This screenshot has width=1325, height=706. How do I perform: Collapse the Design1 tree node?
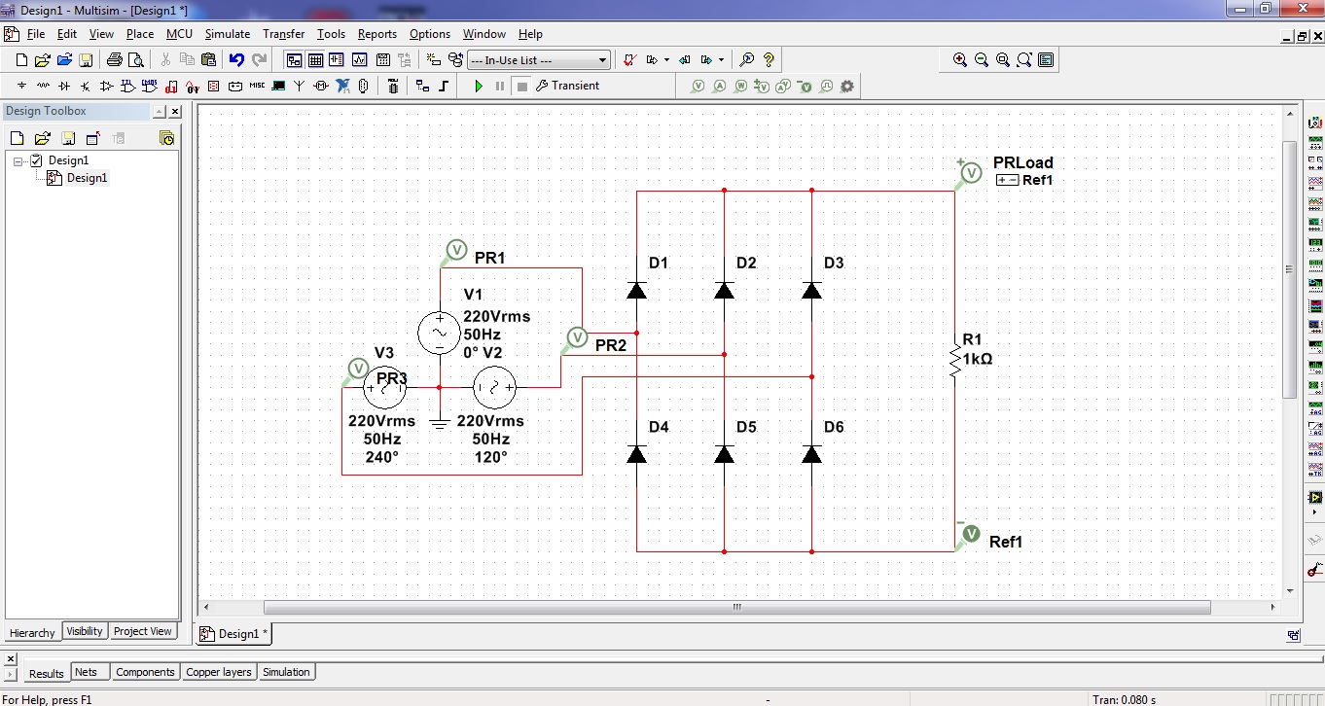tap(18, 160)
